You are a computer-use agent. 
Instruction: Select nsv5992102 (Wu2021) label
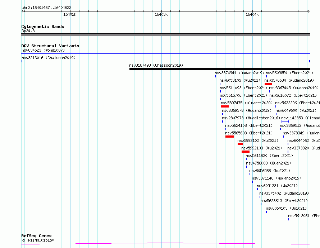click(x=258, y=140)
